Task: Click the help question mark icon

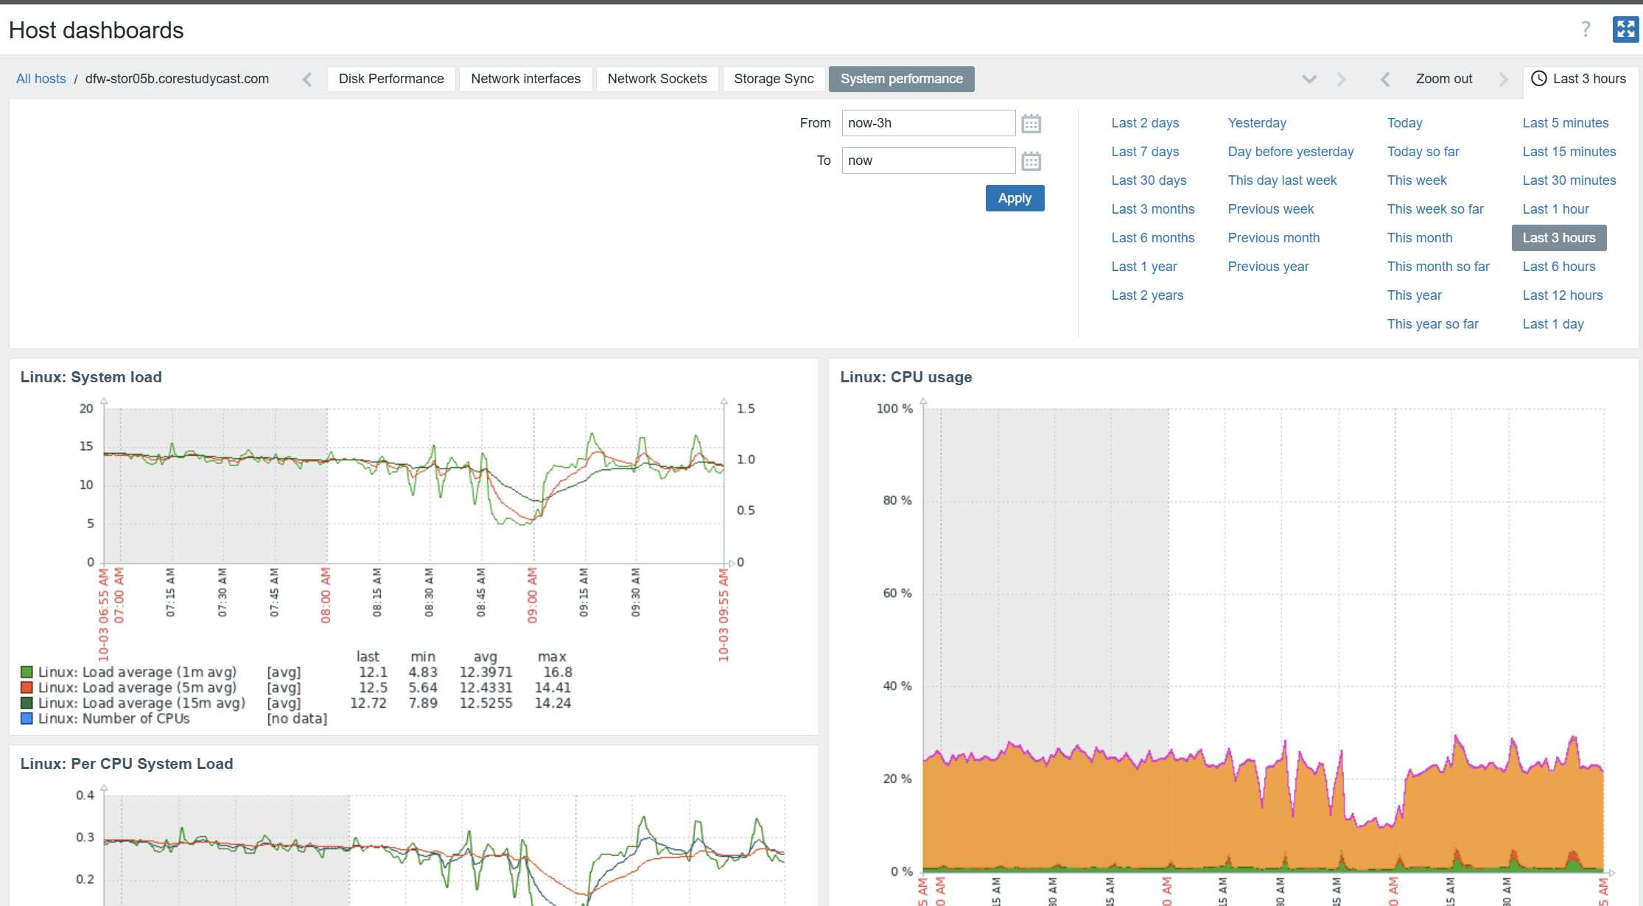Action: [1586, 29]
